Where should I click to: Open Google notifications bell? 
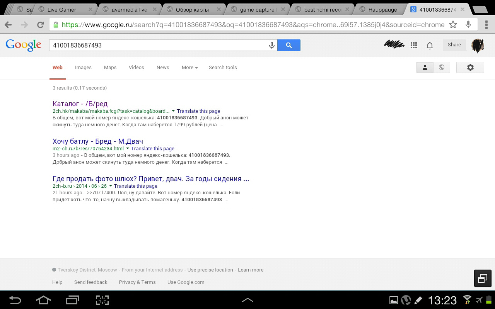[430, 45]
